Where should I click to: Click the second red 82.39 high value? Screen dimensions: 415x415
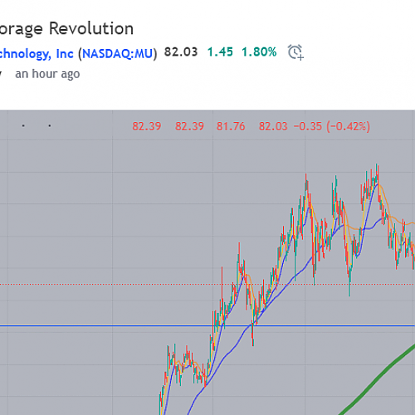(x=189, y=126)
